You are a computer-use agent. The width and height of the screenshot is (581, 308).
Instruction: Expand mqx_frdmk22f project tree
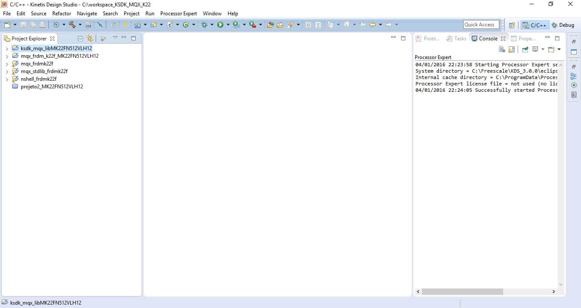pos(7,64)
